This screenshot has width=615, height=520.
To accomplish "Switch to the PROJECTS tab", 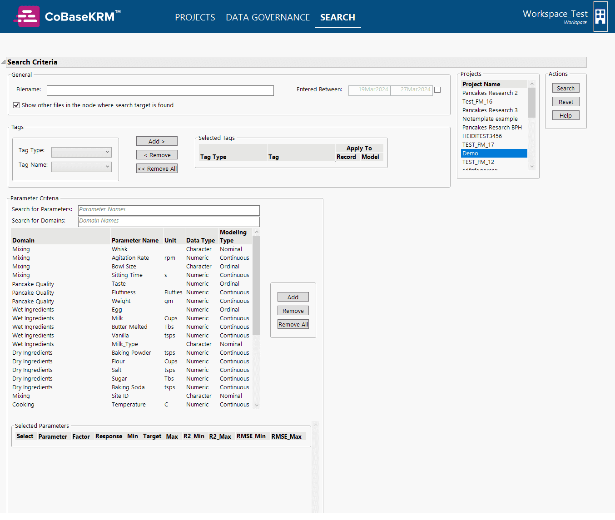I will pyautogui.click(x=195, y=17).
